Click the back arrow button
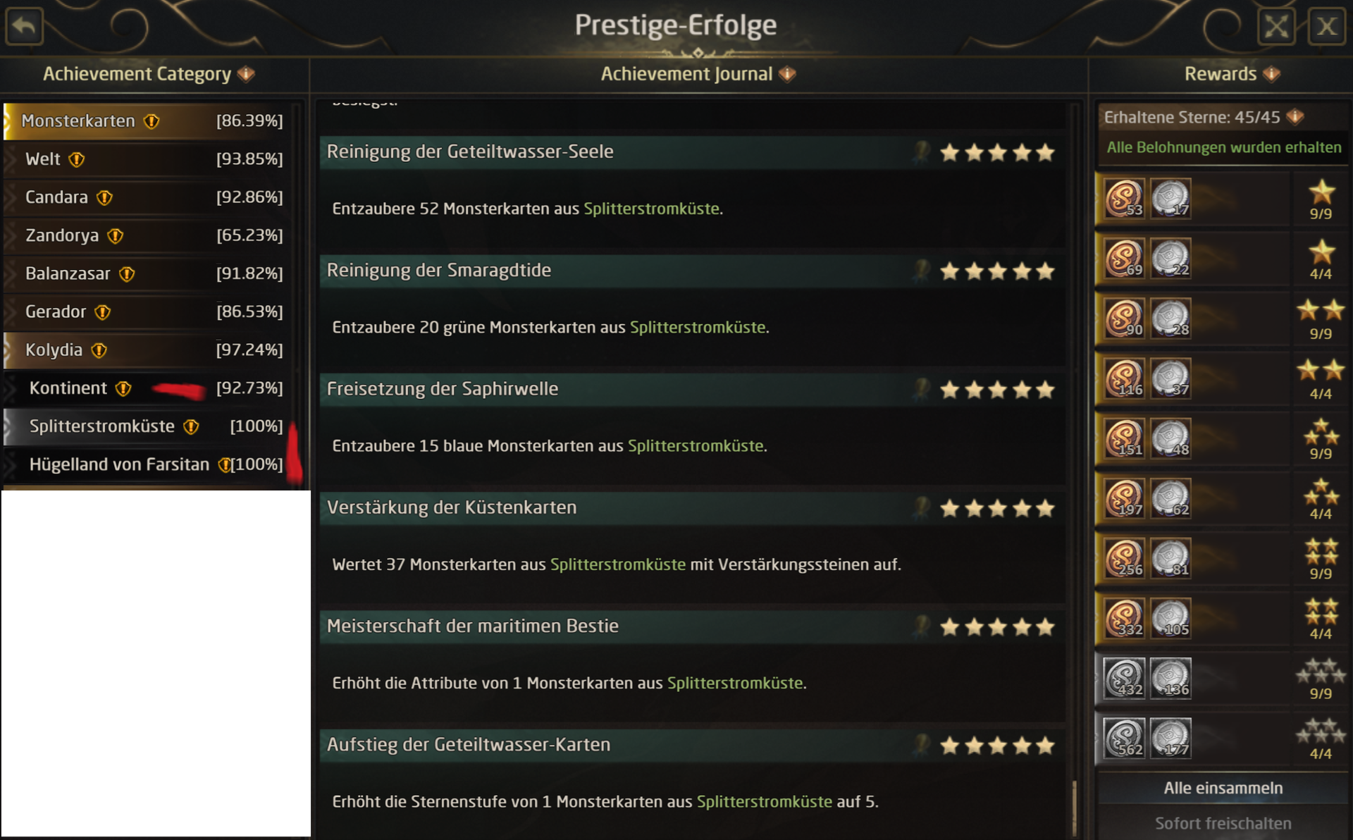 tap(25, 26)
